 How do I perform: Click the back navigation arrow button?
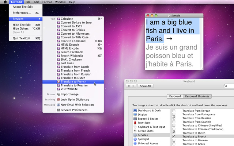pyautogui.click(x=128, y=86)
